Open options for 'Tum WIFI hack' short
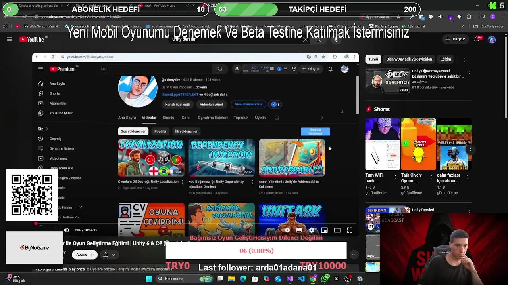Image resolution: width=508 pixels, height=285 pixels. click(395, 177)
